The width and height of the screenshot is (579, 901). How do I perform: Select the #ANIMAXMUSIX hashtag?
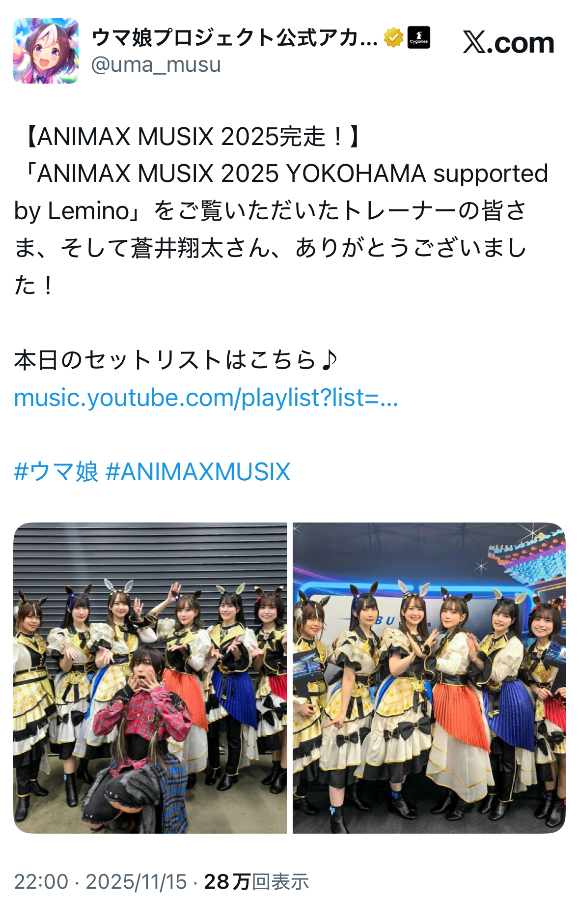198,472
